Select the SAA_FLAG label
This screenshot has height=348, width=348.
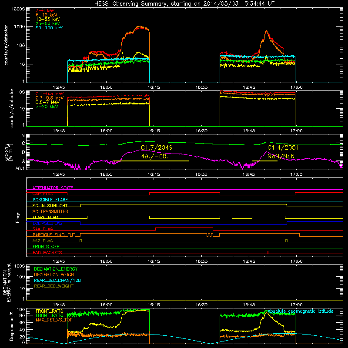tap(43, 229)
